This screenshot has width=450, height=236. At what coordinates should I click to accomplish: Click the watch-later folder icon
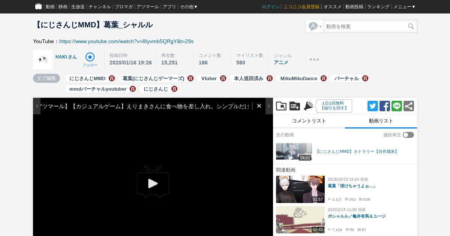pos(281,106)
